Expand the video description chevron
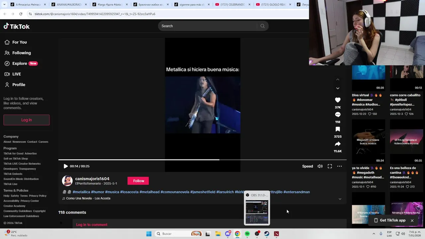Screen dimensions: 425x239 coord(340,199)
